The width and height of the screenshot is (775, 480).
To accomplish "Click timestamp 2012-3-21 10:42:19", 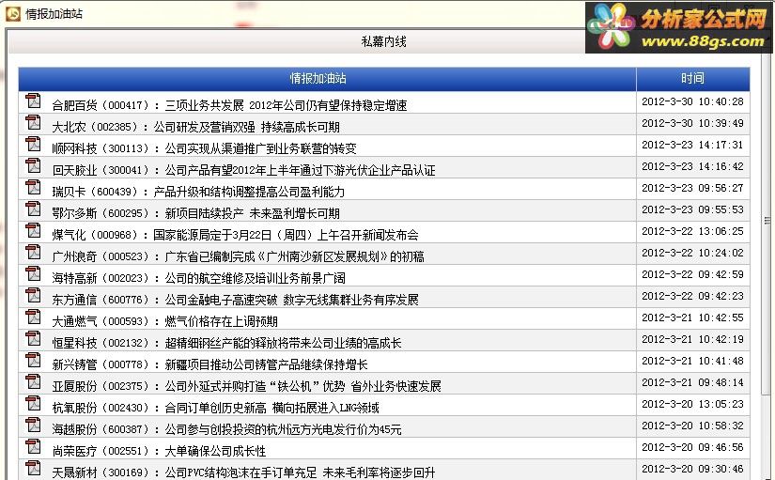I will pyautogui.click(x=692, y=339).
